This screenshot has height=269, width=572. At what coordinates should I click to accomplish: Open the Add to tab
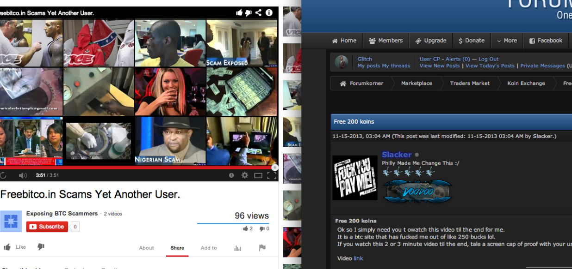[x=209, y=248]
